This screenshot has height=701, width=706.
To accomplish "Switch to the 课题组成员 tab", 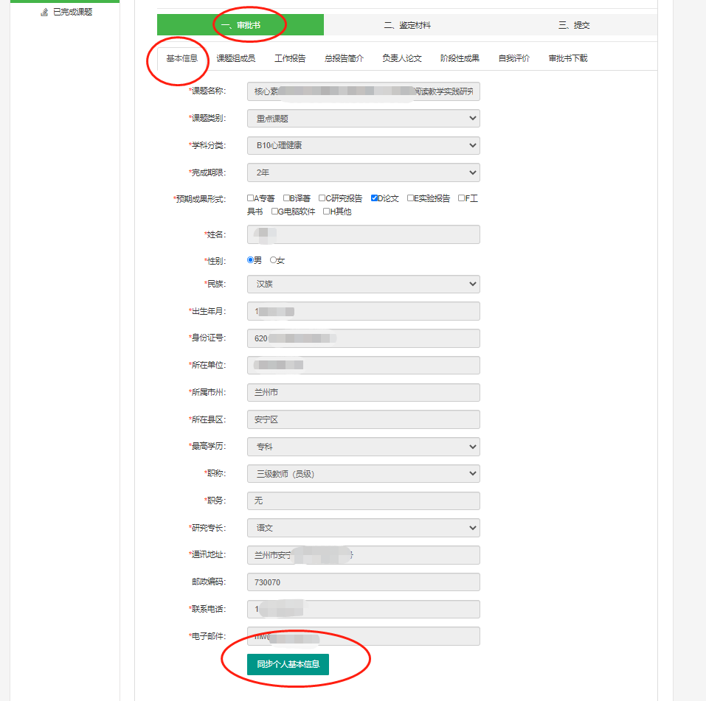I will 236,58.
